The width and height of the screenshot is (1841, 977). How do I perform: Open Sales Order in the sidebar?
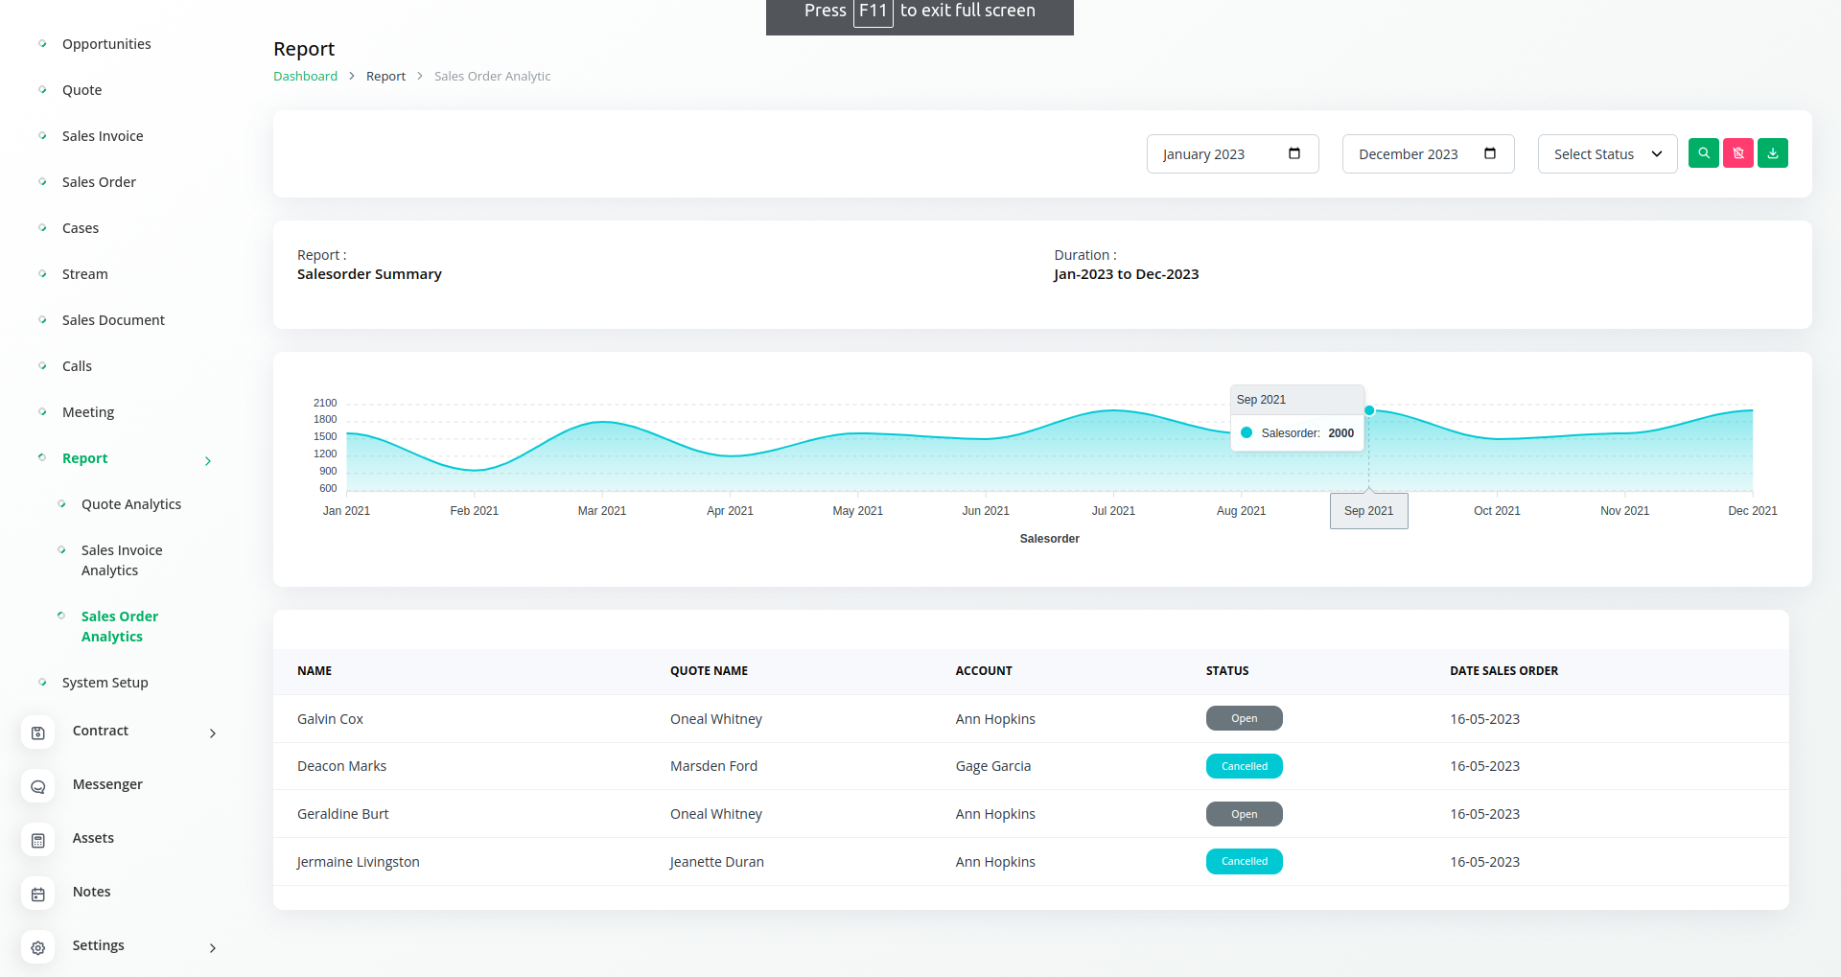click(99, 182)
